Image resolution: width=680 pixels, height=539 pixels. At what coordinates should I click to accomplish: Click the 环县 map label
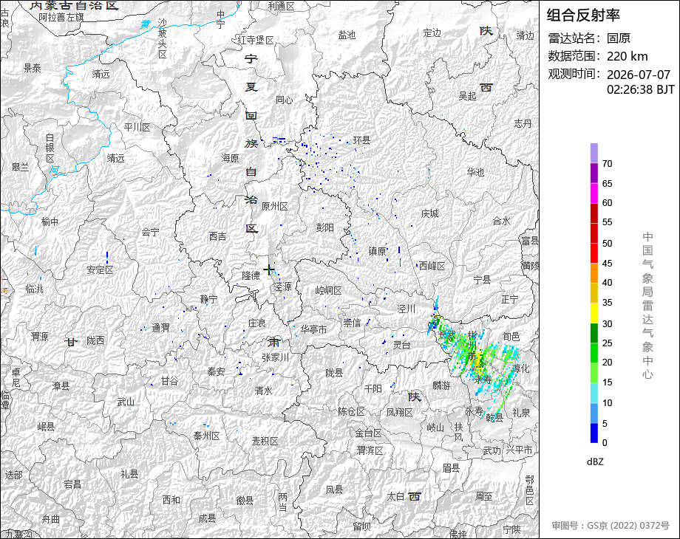click(x=361, y=140)
